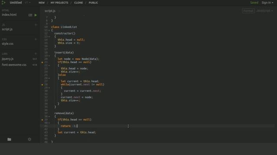The image size is (277, 155).
Task: Click CLONE in top menu
Action: tap(78, 3)
